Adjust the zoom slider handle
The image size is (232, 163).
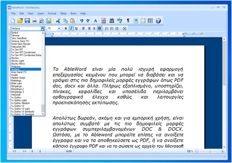coord(210,151)
